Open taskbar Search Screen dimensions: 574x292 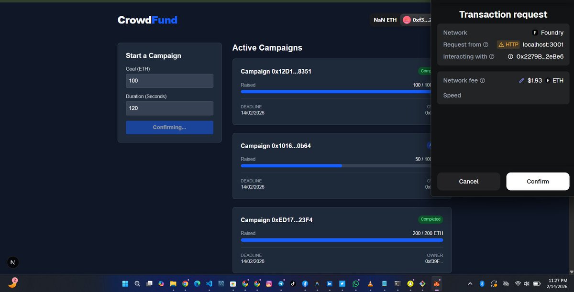coord(137,283)
